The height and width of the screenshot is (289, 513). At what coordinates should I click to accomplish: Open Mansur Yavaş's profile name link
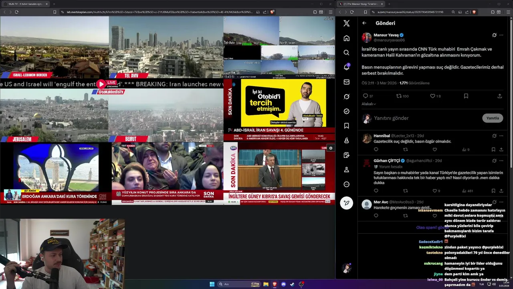click(386, 35)
